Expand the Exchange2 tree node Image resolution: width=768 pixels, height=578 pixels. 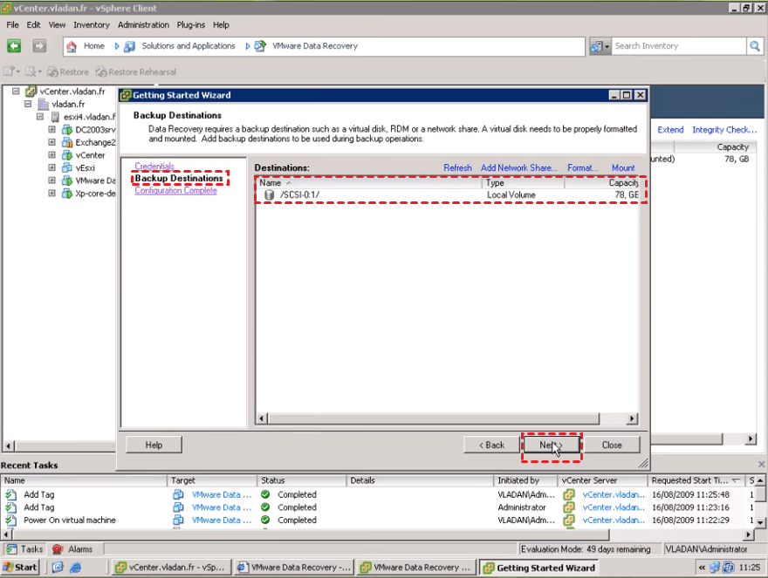tap(51, 142)
